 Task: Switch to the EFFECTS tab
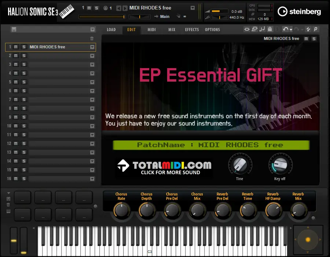click(192, 30)
